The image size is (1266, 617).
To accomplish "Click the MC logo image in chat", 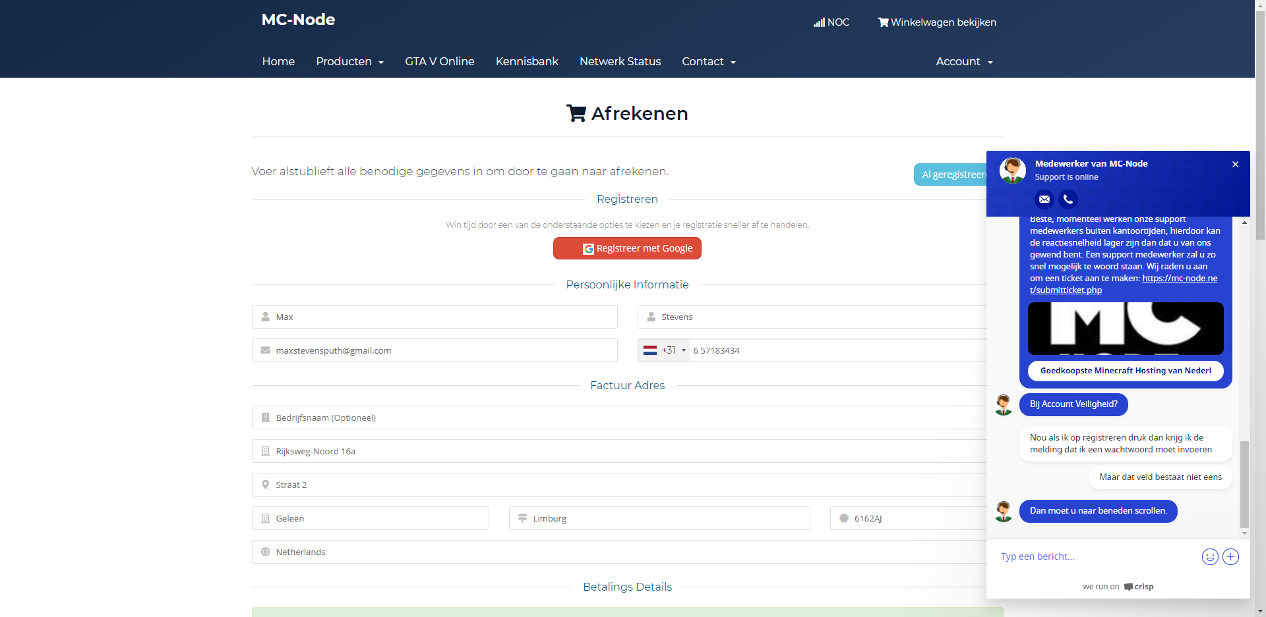I will [1126, 329].
